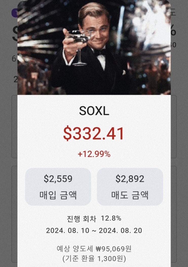
Task: Tap the dimmed '6' figure on left edge
Action: click(x=14, y=59)
